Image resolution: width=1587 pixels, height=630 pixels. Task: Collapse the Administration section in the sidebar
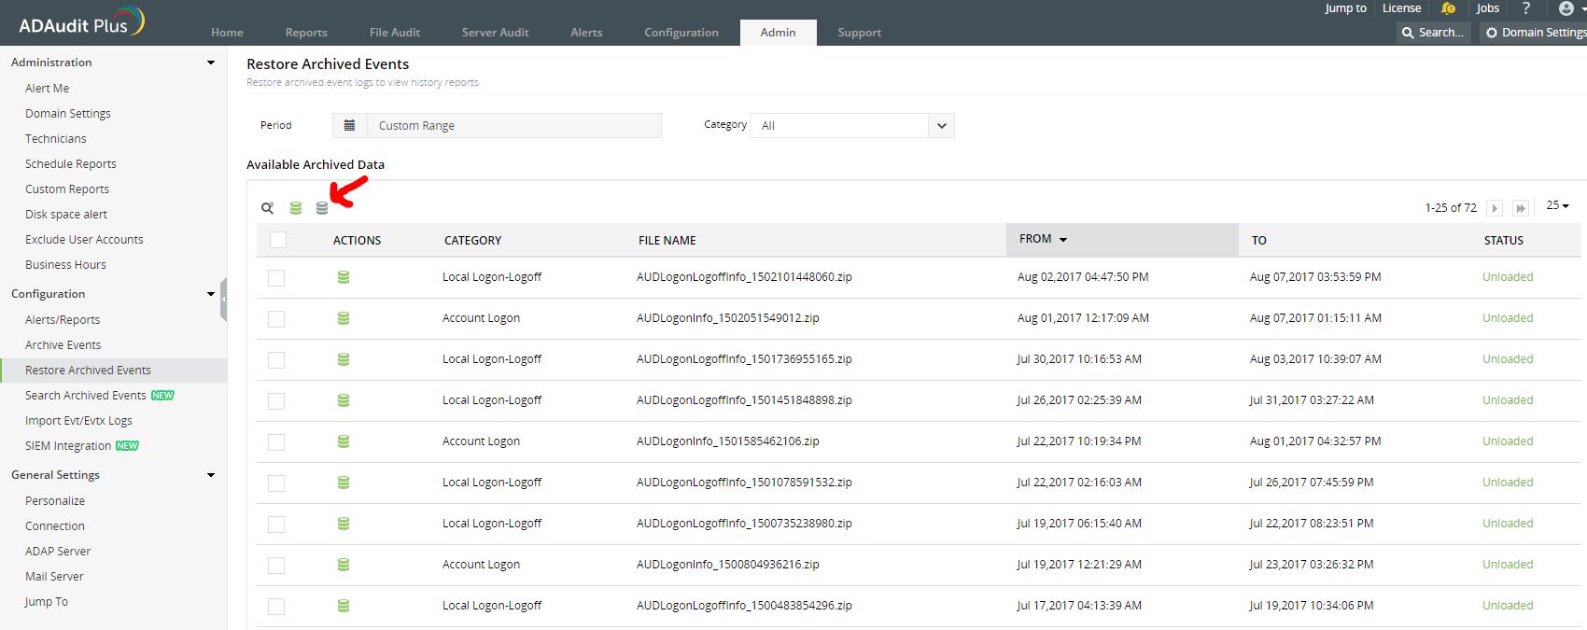click(x=211, y=63)
